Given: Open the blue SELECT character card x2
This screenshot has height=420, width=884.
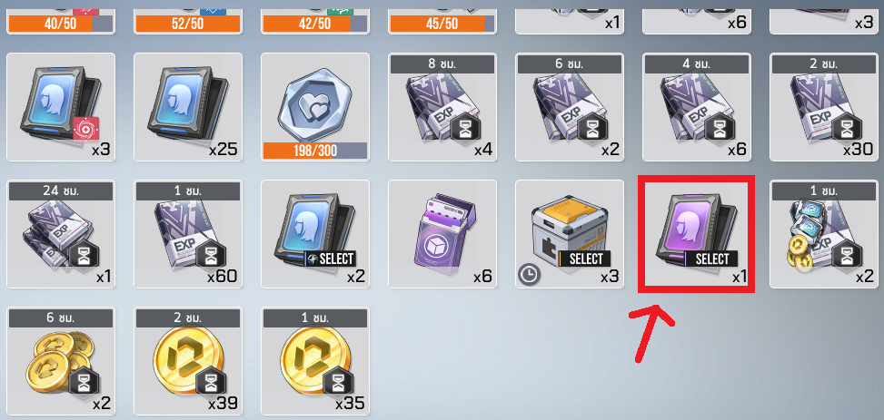Looking at the screenshot, I should click(315, 234).
